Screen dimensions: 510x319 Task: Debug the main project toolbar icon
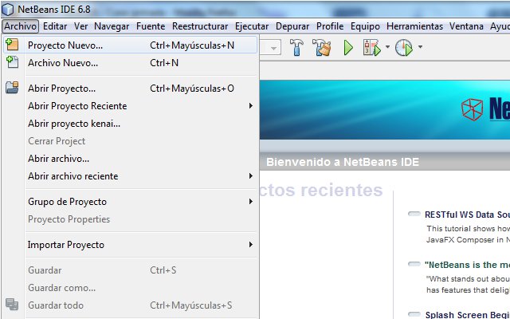tap(372, 48)
